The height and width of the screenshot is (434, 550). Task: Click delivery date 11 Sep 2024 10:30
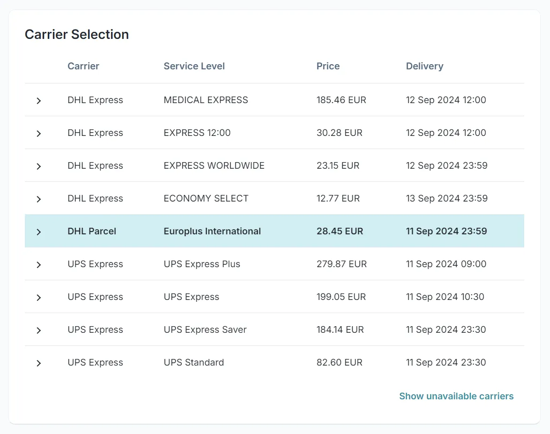click(x=445, y=297)
